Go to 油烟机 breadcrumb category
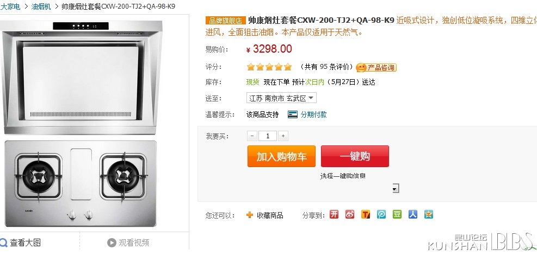This screenshot has height=256, width=537. pyautogui.click(x=41, y=7)
